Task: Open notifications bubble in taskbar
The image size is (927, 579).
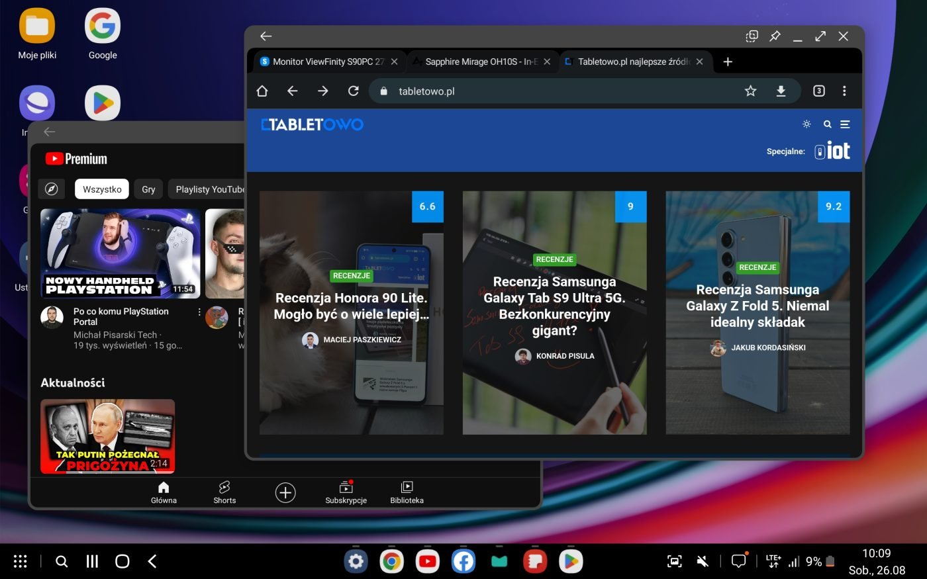Action: [739, 561]
